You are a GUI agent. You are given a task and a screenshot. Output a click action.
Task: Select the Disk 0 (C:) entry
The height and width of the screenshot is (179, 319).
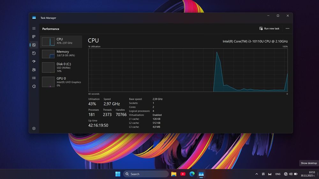(x=61, y=67)
